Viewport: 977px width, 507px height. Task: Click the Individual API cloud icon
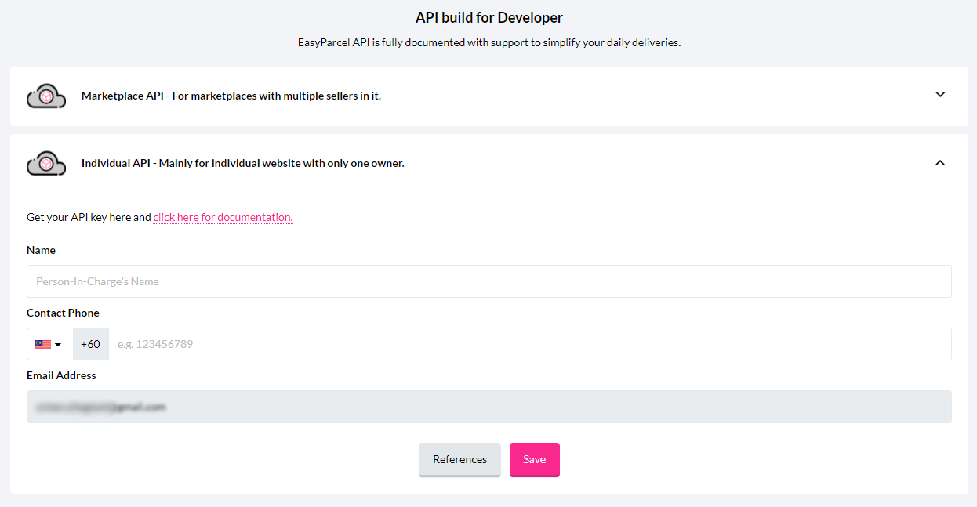(x=46, y=163)
